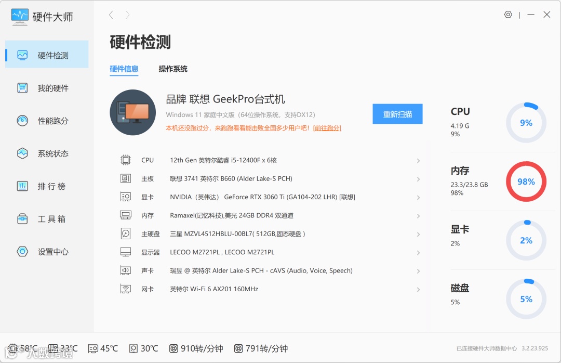This screenshot has width=561, height=363.
Task: Click the Windows 11 家庭中文版 description text
Action: [241, 114]
